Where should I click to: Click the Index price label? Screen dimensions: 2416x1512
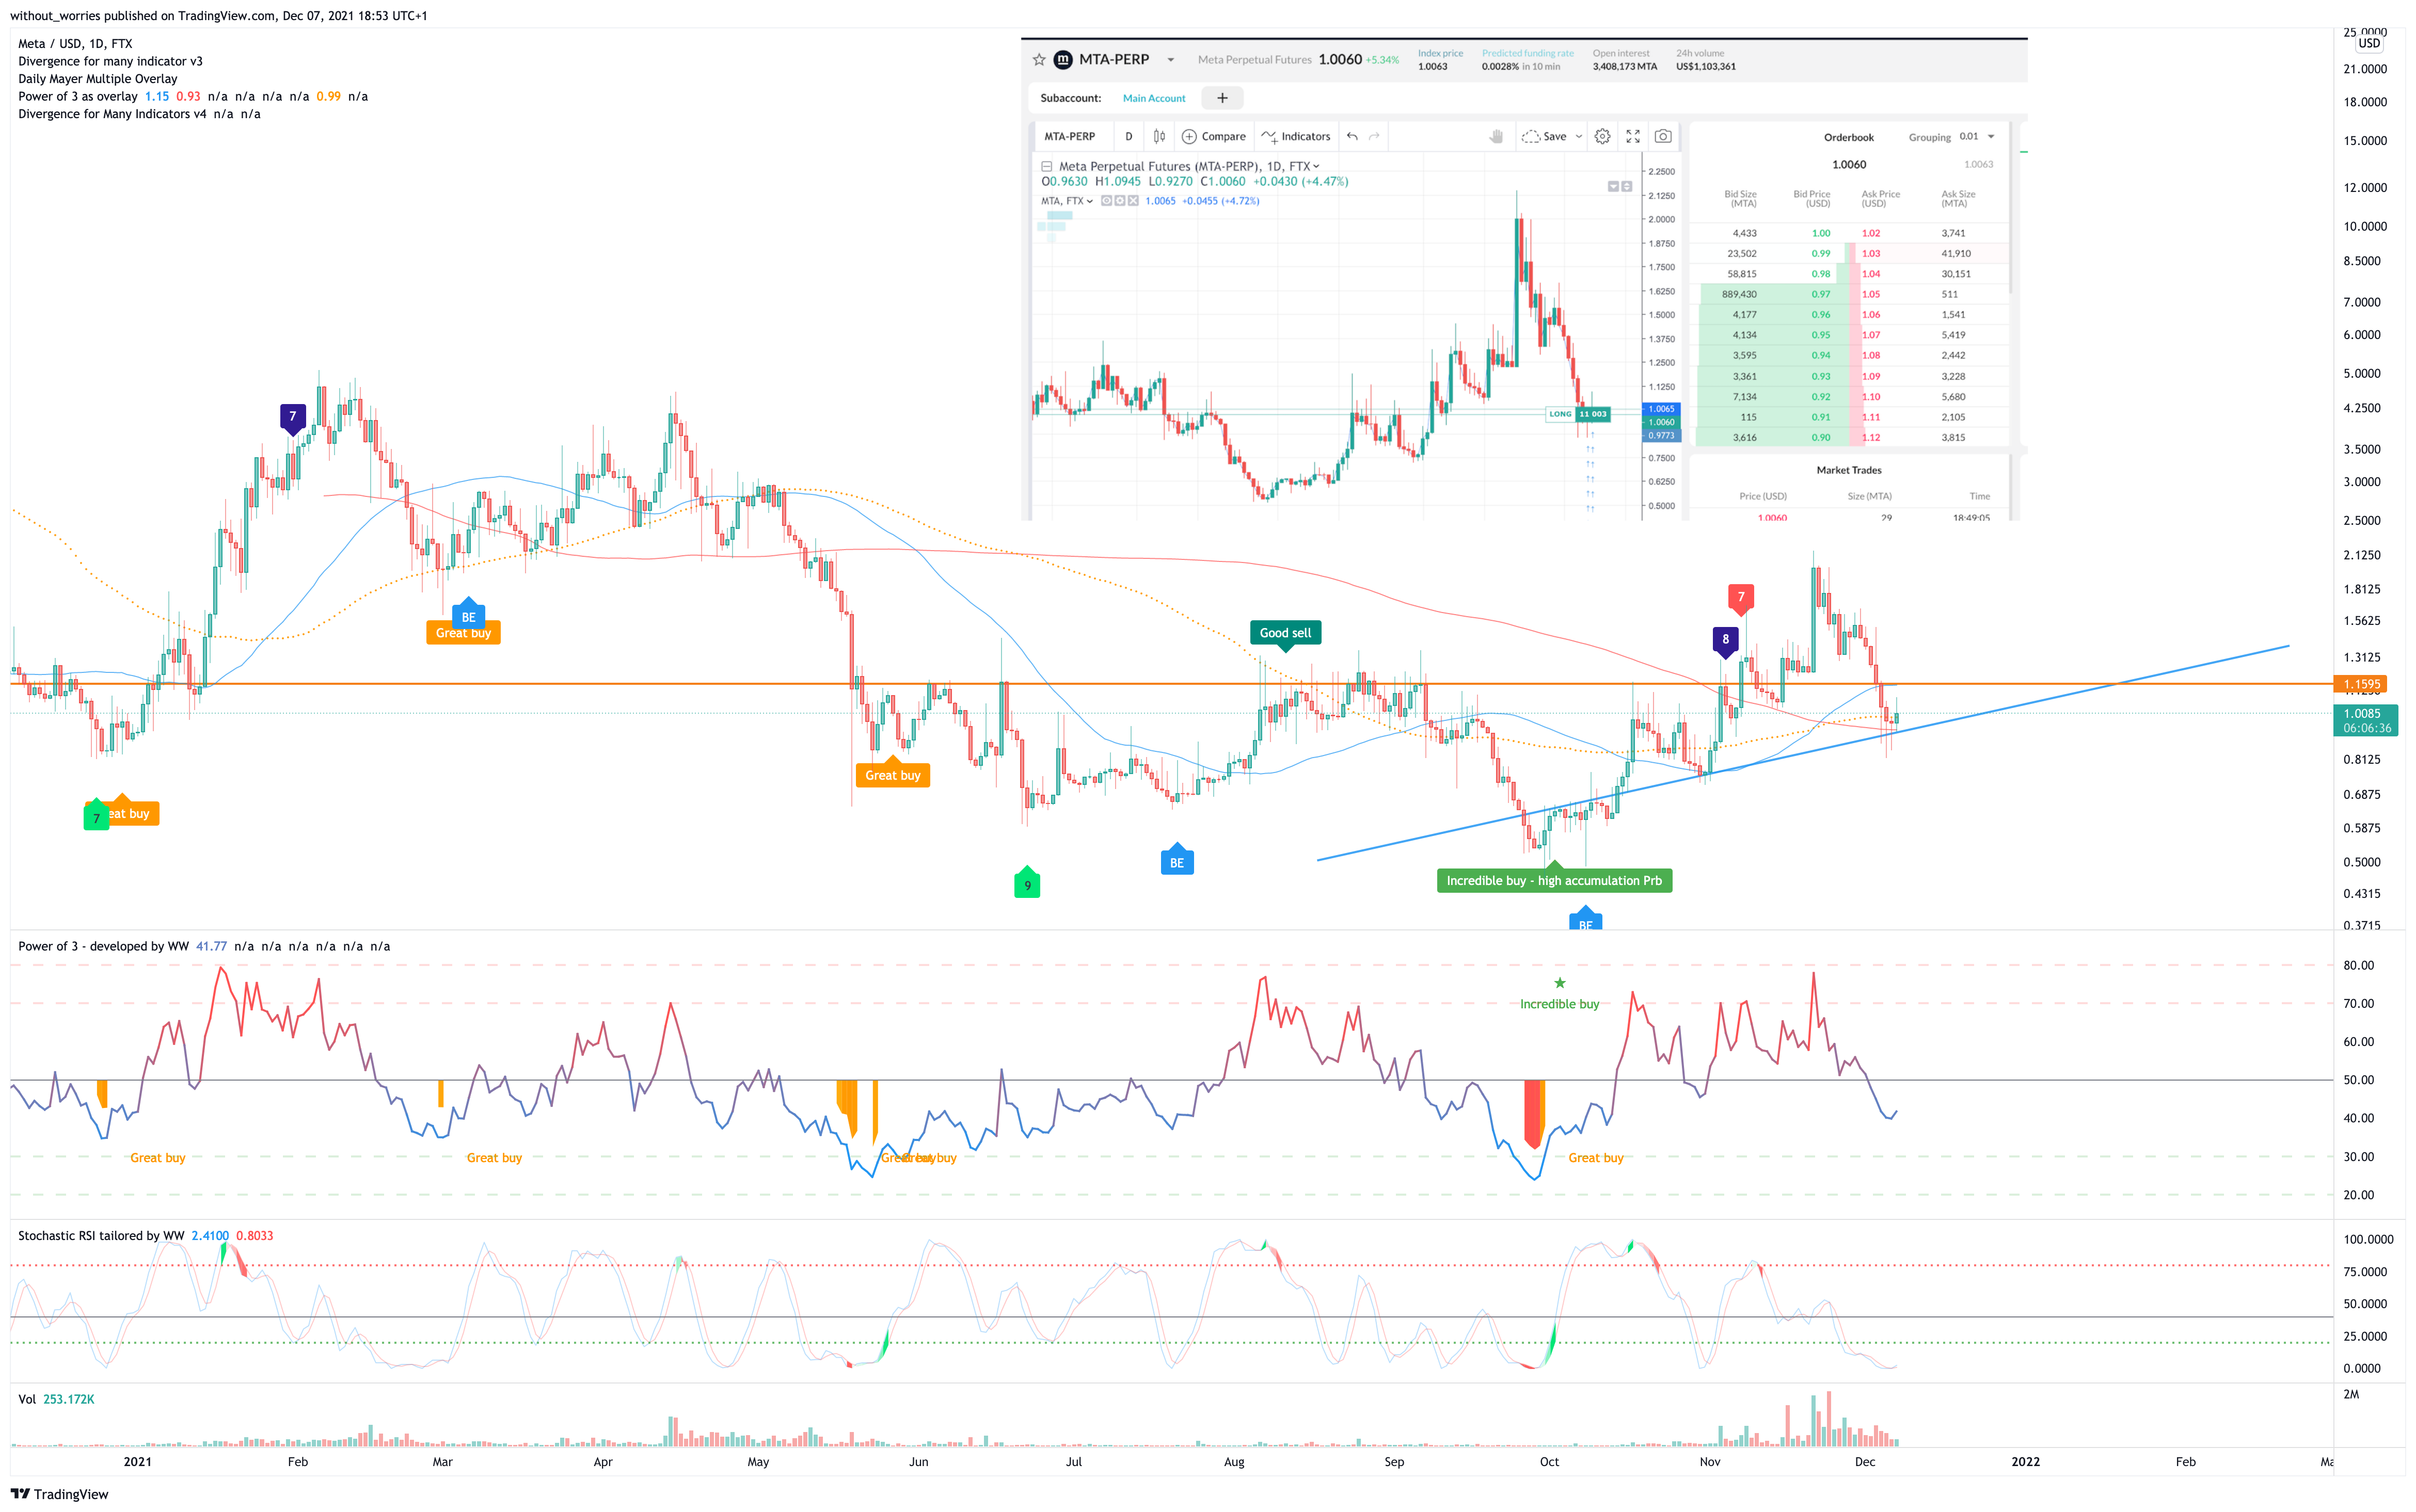pyautogui.click(x=1440, y=54)
